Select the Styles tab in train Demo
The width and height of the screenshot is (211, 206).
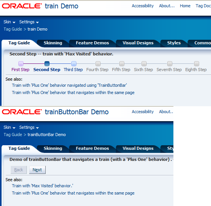click(x=174, y=43)
